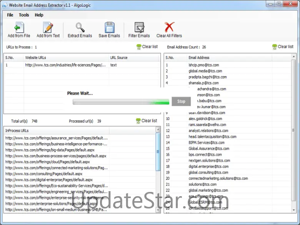Image resolution: width=300 pixels, height=225 pixels.
Task: Clear list of URLs to process
Action: pyautogui.click(x=147, y=47)
